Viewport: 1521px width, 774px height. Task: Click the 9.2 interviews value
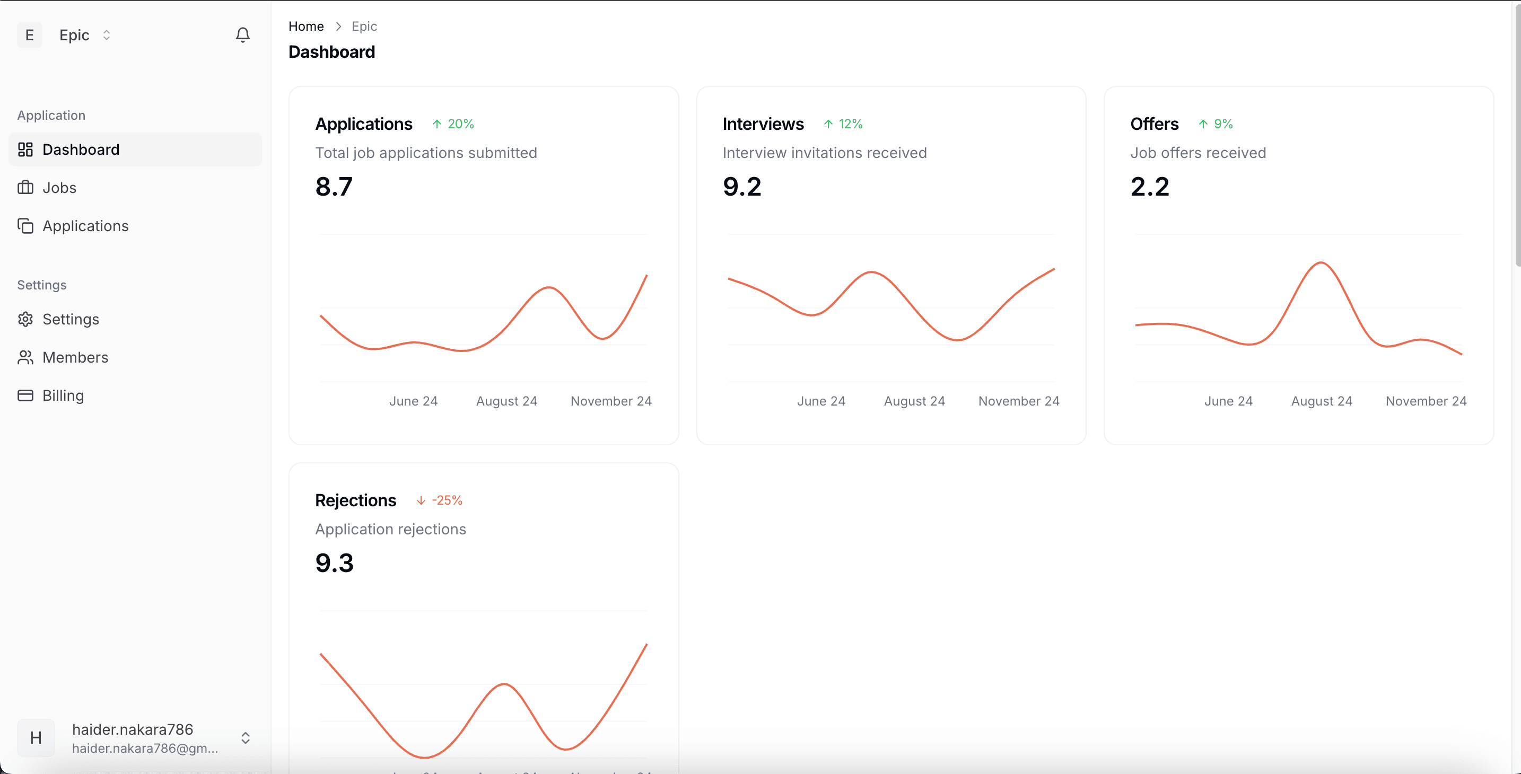742,187
